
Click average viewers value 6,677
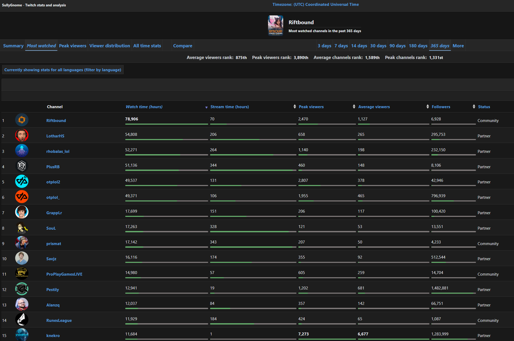pyautogui.click(x=363, y=334)
